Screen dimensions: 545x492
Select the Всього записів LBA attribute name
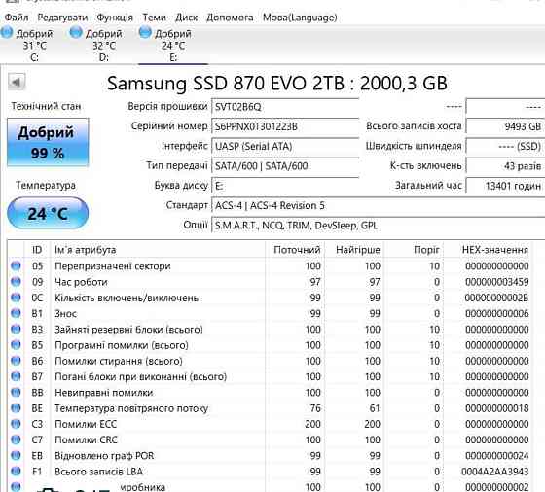[98, 472]
